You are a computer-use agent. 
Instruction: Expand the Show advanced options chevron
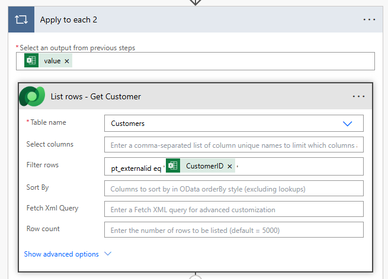pyautogui.click(x=108, y=254)
